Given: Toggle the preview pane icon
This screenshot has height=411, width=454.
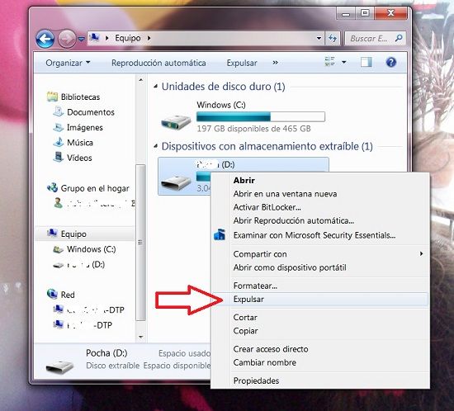Looking at the screenshot, I should point(366,62).
